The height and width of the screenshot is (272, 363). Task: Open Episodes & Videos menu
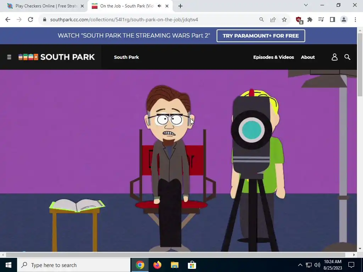coord(273,57)
